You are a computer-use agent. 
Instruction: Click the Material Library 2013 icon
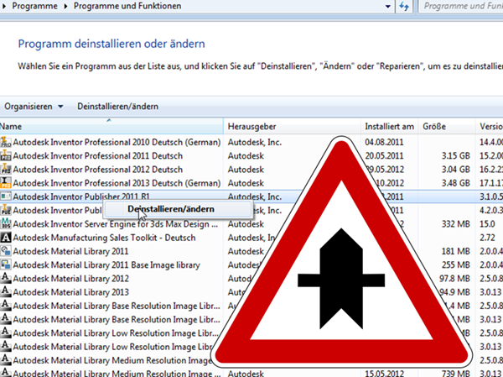[6, 292]
